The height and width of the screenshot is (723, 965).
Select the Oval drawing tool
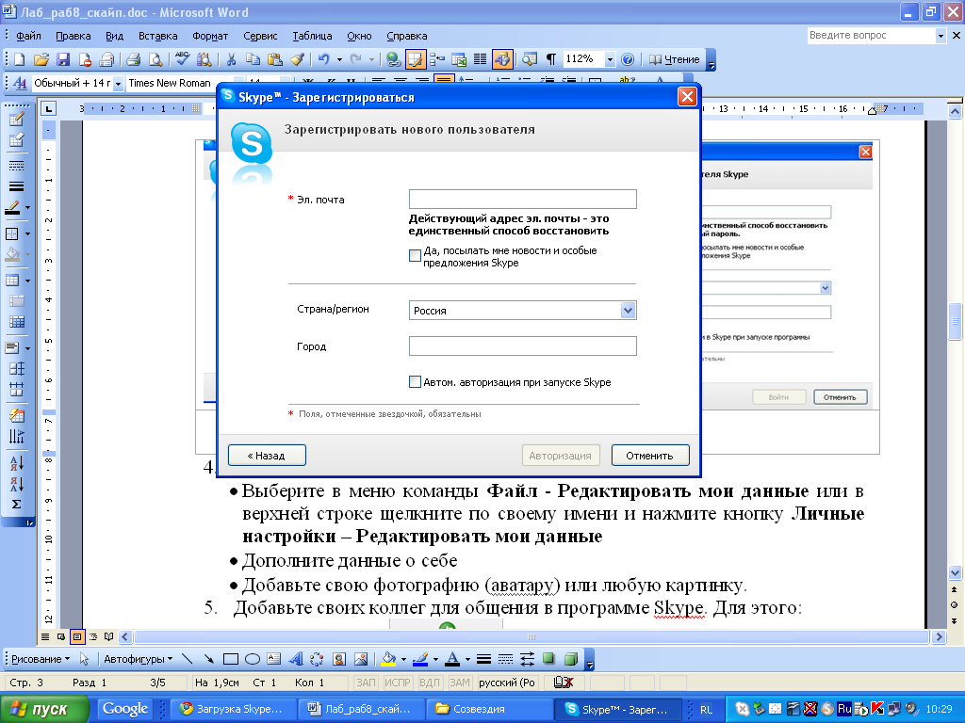tap(253, 659)
